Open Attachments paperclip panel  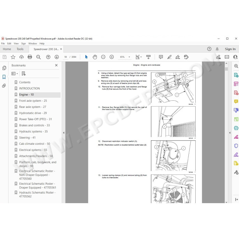click(4, 86)
